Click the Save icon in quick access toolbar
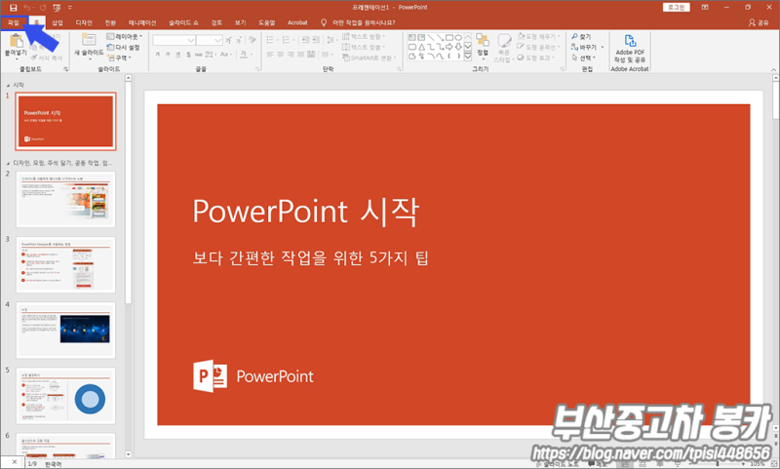780x469 pixels. click(13, 8)
